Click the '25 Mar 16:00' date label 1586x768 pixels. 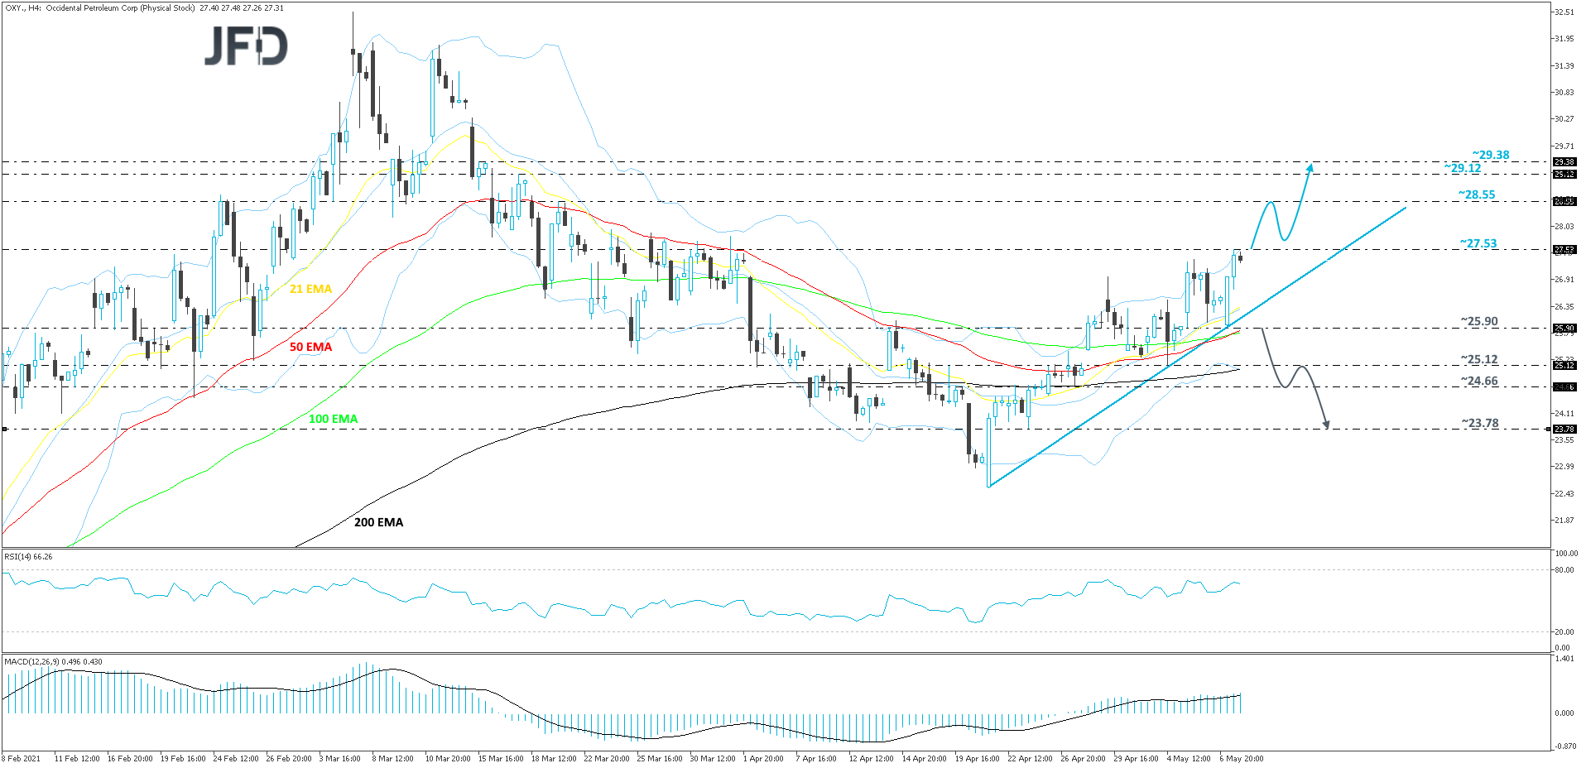click(660, 758)
